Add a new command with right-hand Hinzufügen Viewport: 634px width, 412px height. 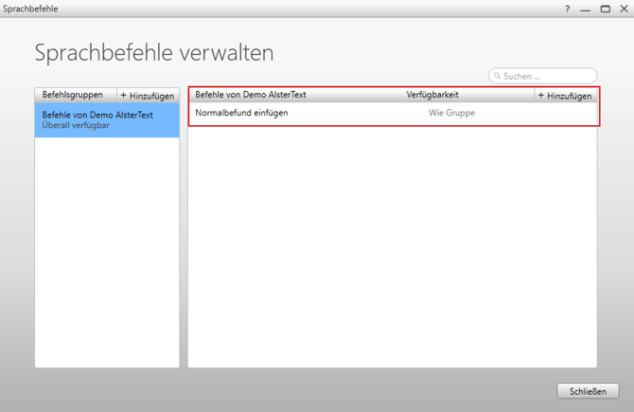[565, 96]
